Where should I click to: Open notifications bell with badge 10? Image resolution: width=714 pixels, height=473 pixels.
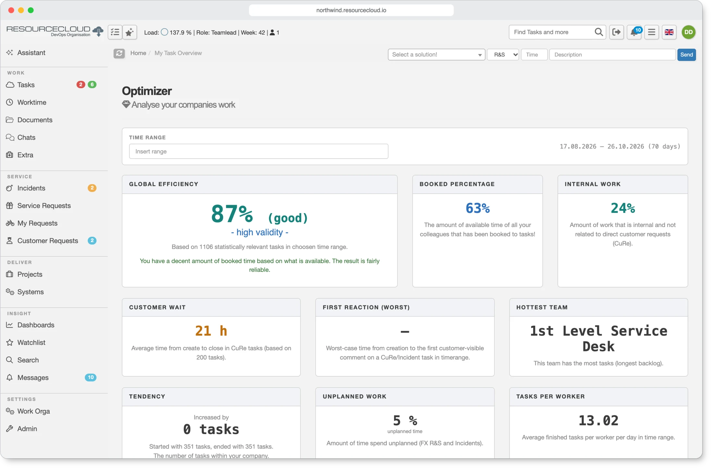coord(634,32)
